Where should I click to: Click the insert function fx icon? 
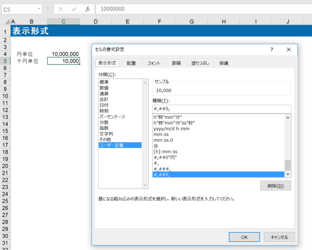point(87,9)
